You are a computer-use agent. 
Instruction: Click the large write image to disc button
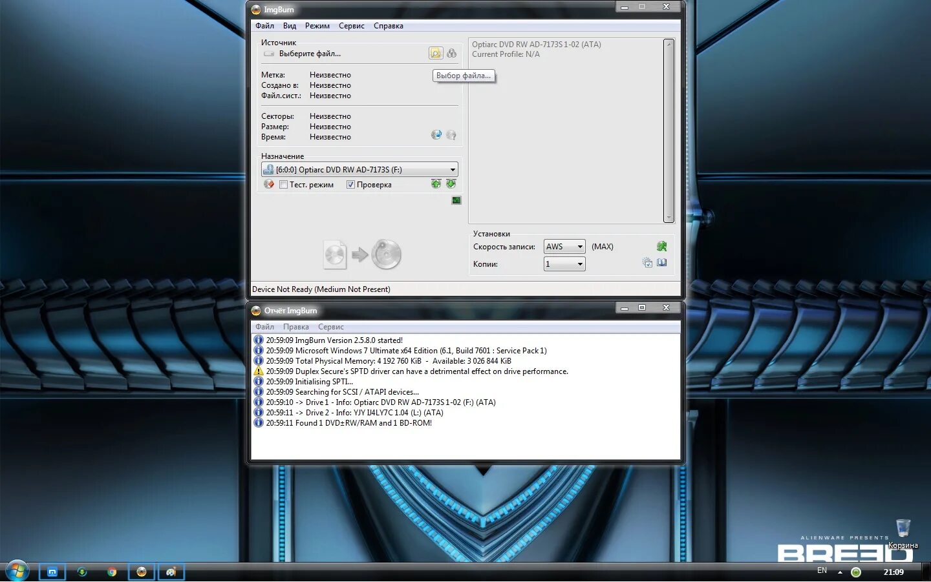[x=362, y=255]
